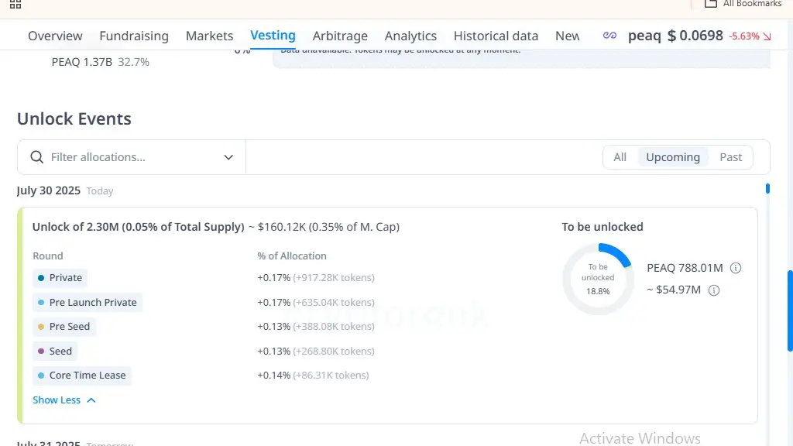Image resolution: width=793 pixels, height=446 pixels.
Task: Click the July 30 2025 date heading
Action: 49,190
